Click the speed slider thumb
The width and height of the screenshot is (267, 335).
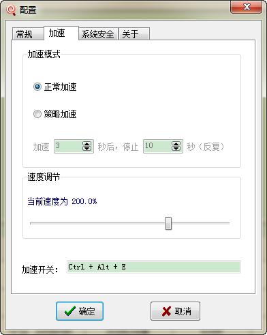[168, 223]
